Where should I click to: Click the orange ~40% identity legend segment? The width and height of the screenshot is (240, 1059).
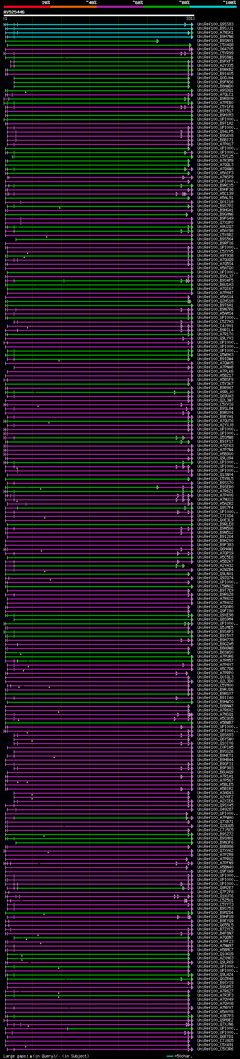pyautogui.click(x=73, y=7)
